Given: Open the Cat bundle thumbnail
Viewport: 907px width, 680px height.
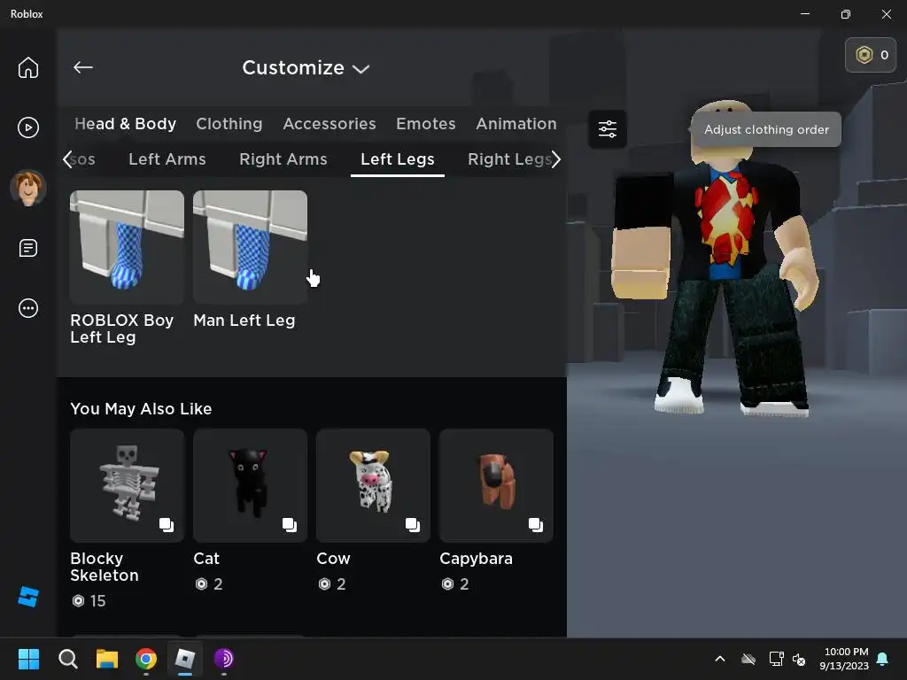Looking at the screenshot, I should (x=250, y=485).
